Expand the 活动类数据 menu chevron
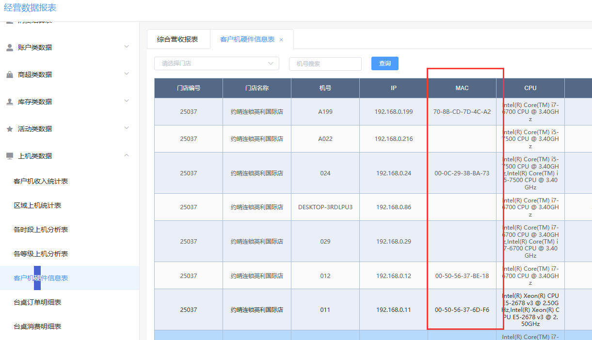592x340 pixels. (x=127, y=128)
